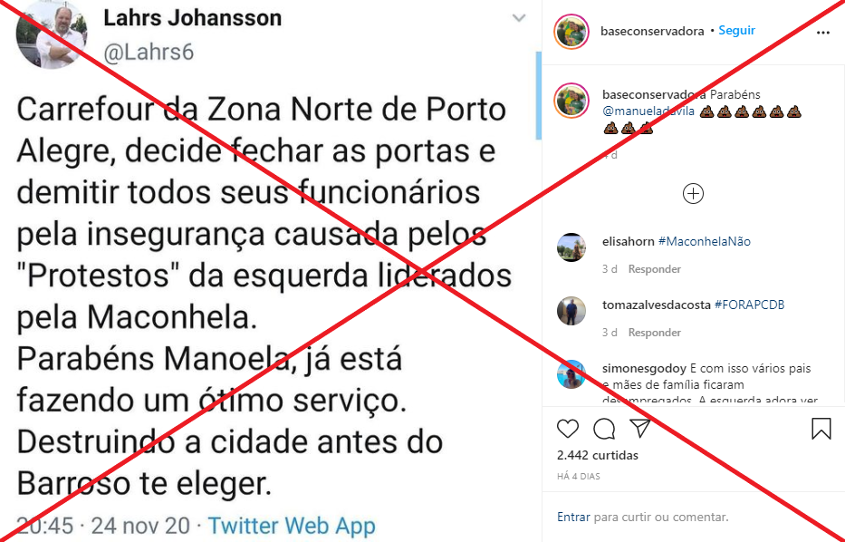Open #MaconhelaNão hashtag

coord(705,241)
